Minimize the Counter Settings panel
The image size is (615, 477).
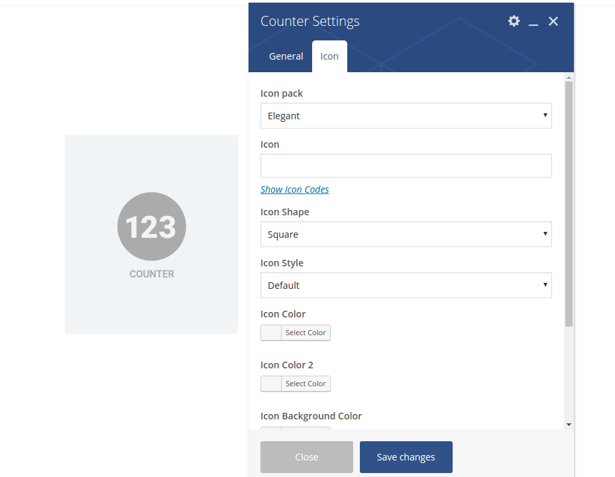(533, 22)
